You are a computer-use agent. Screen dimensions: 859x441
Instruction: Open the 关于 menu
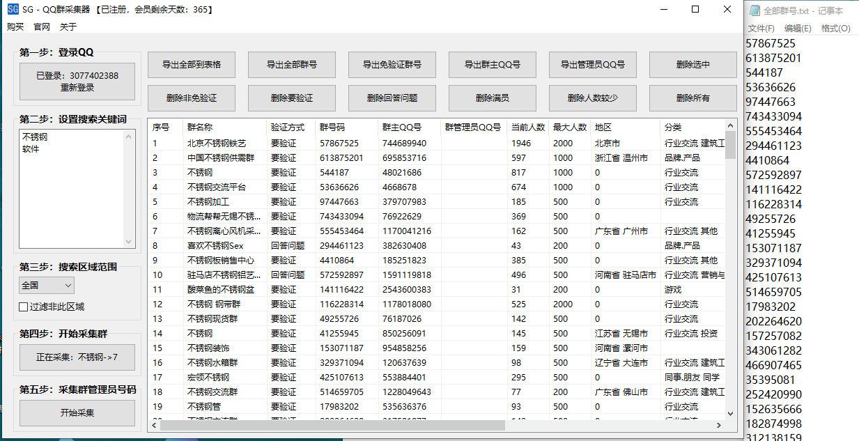68,26
